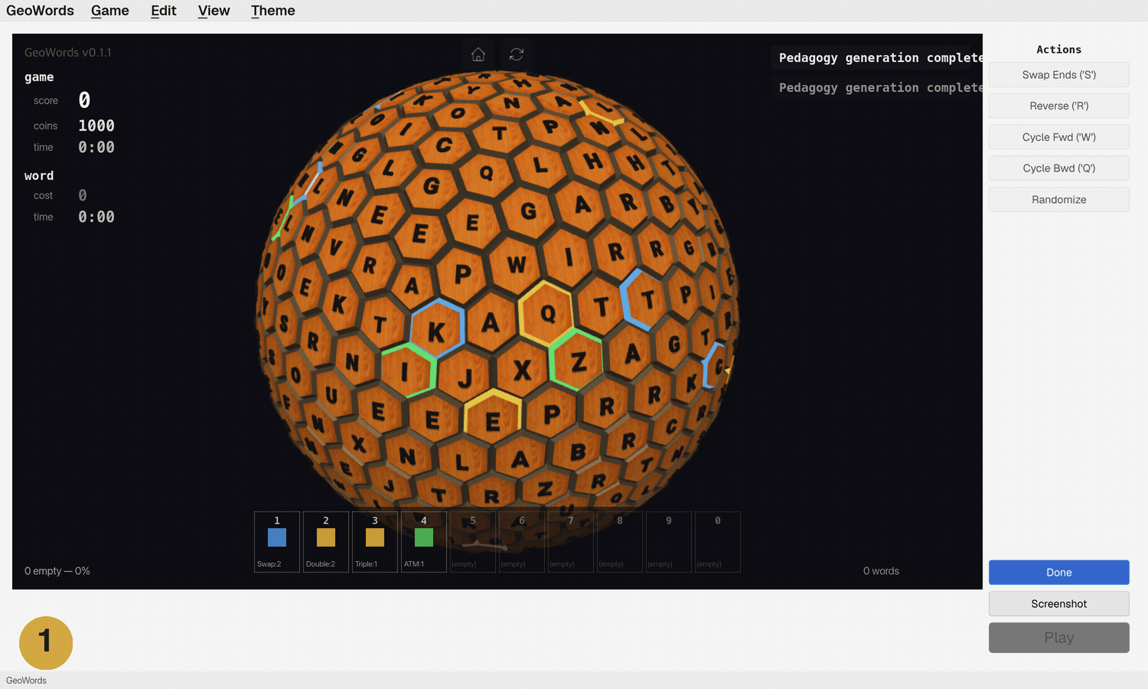This screenshot has height=689, width=1148.
Task: Click the refresh icon above the sphere
Action: tap(517, 54)
